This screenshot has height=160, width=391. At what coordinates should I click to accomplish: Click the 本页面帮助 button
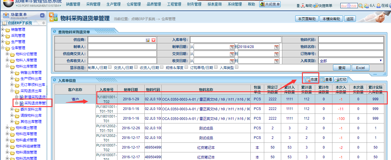pyautogui.click(x=307, y=19)
